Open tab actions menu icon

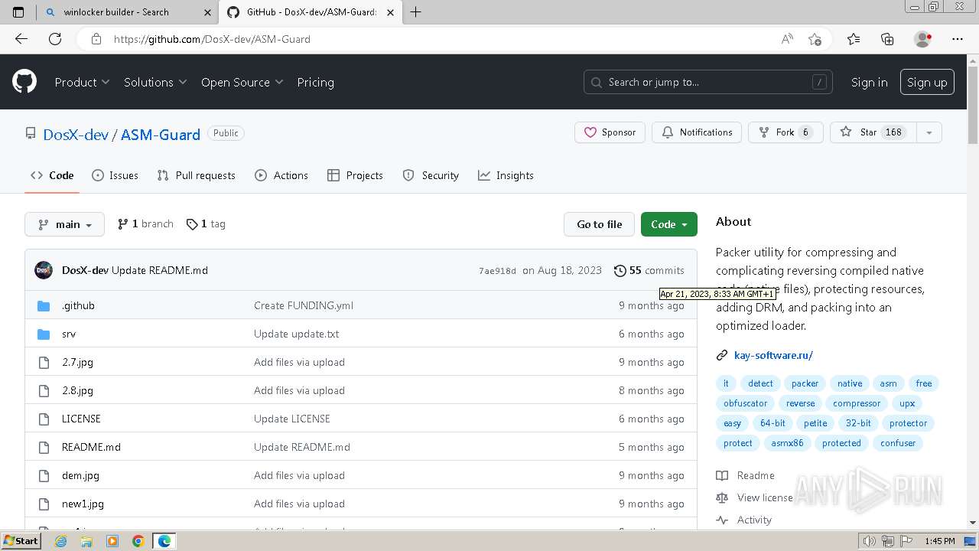pyautogui.click(x=18, y=11)
